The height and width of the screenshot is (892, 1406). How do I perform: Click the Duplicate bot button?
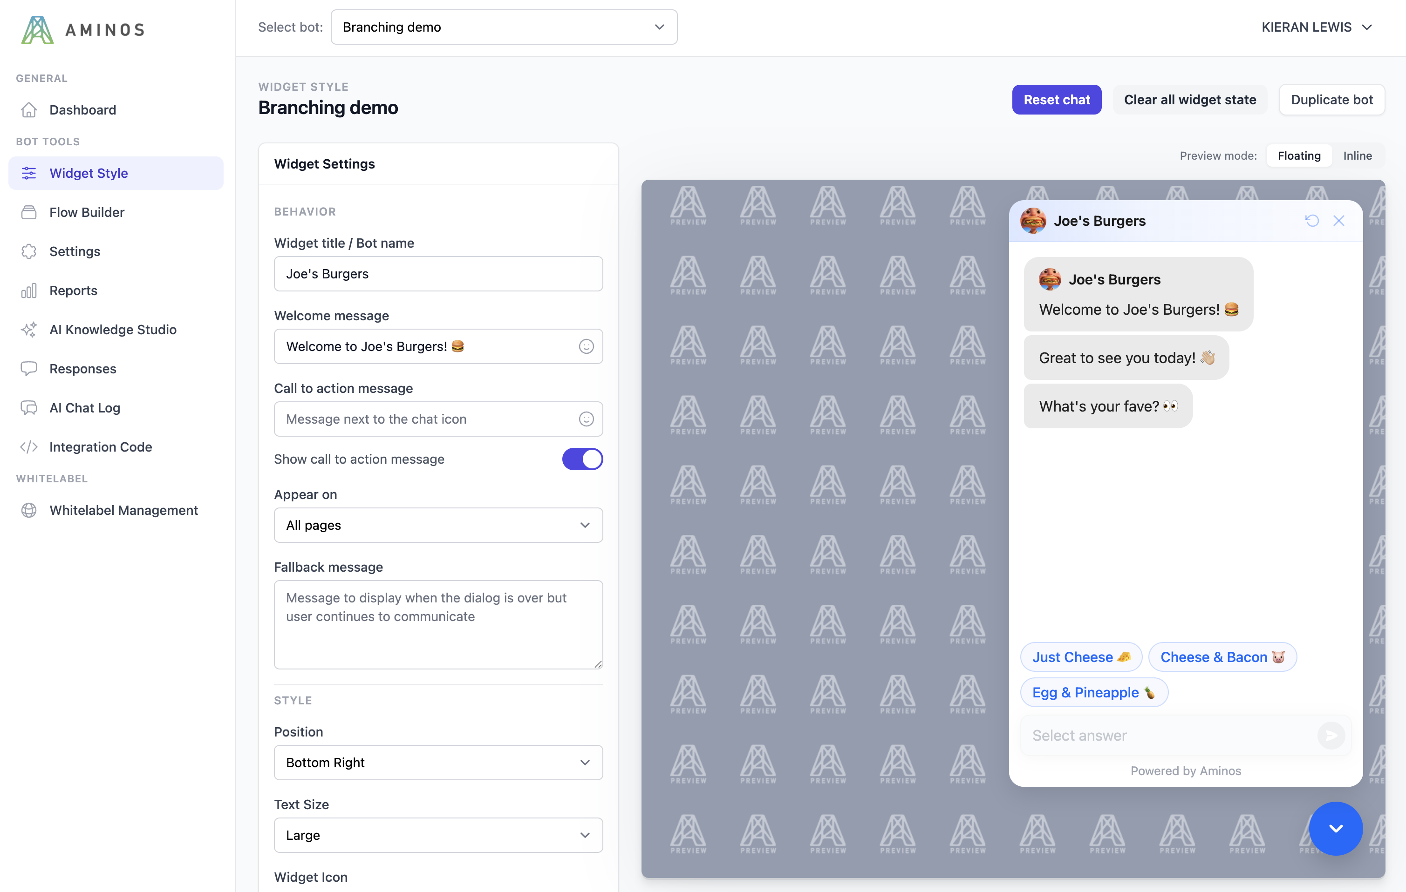pyautogui.click(x=1331, y=99)
